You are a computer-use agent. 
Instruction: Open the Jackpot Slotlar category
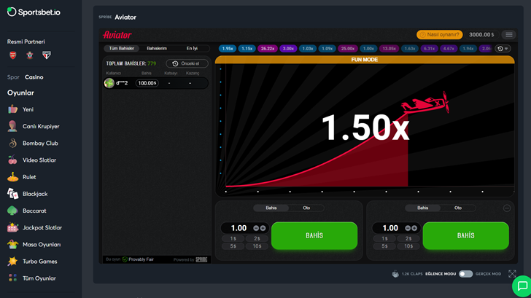pos(34,227)
